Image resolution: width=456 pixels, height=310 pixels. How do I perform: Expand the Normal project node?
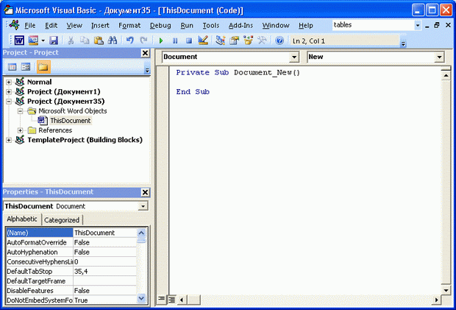point(9,82)
